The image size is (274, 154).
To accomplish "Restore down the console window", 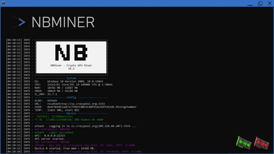I will [260, 3].
